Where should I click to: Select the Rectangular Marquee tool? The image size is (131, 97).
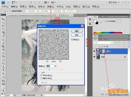3,22
